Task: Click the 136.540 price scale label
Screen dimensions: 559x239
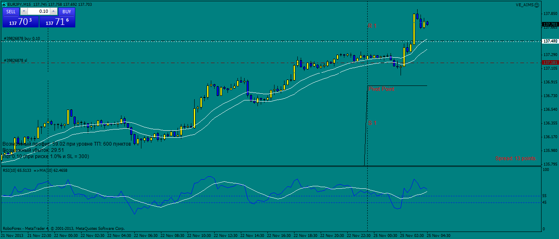Action: click(x=550, y=110)
